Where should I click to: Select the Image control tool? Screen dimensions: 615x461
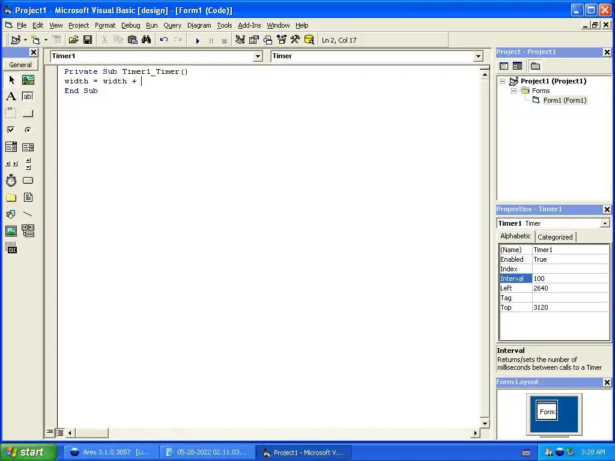click(x=11, y=231)
